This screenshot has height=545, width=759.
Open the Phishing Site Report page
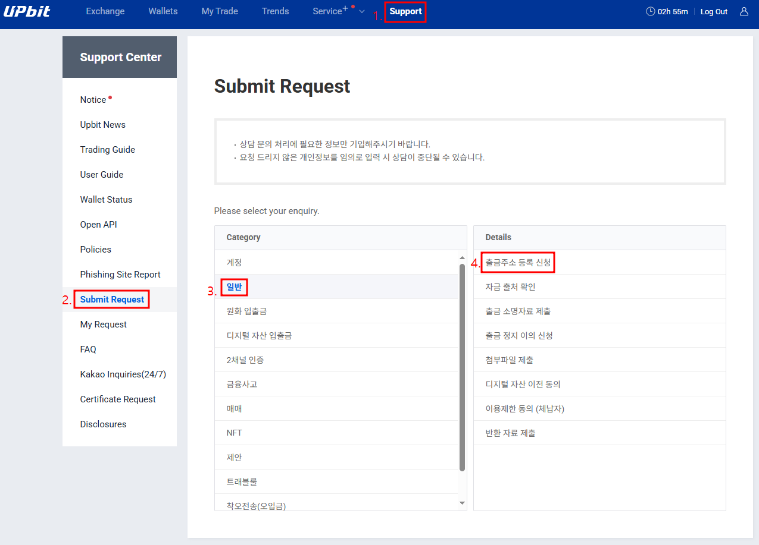coord(120,274)
